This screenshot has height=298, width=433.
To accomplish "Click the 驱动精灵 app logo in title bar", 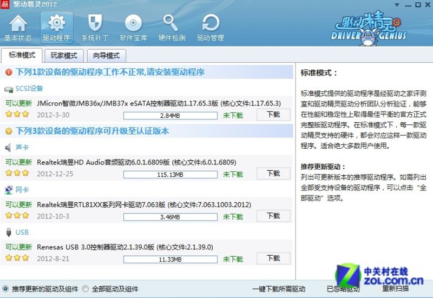I will 5,4.
